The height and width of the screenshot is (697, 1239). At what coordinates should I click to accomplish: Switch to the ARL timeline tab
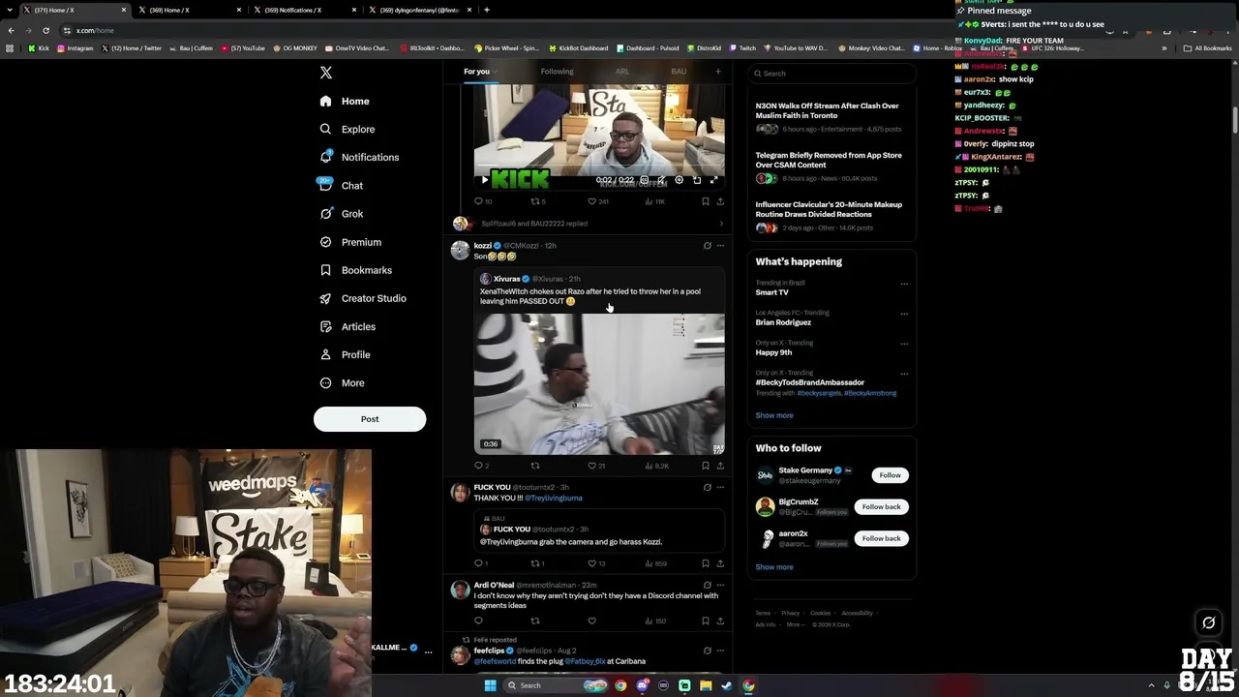coord(622,72)
